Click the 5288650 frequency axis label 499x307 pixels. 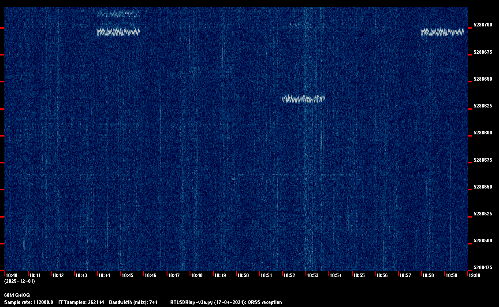tap(483, 79)
